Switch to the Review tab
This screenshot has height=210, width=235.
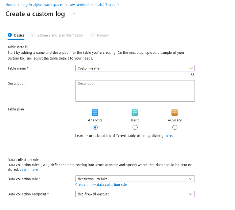103,35
